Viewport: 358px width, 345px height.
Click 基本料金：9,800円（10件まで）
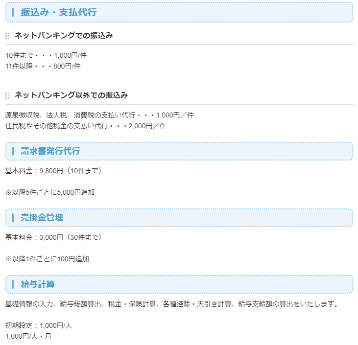click(x=53, y=171)
